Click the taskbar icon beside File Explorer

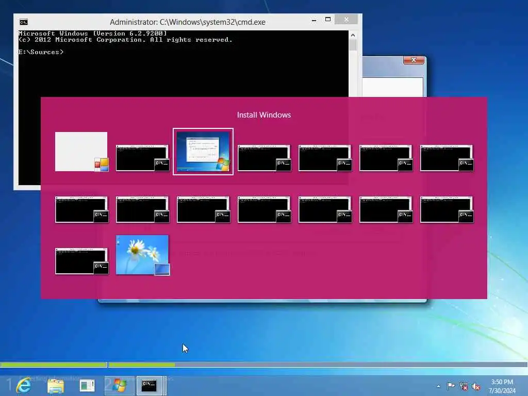point(87,386)
